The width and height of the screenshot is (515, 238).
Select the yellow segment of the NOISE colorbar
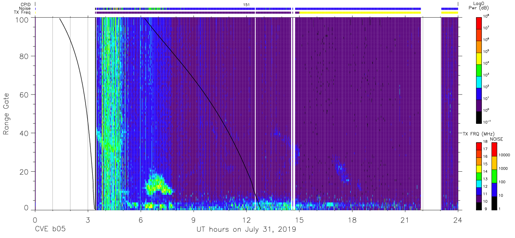[494, 162]
